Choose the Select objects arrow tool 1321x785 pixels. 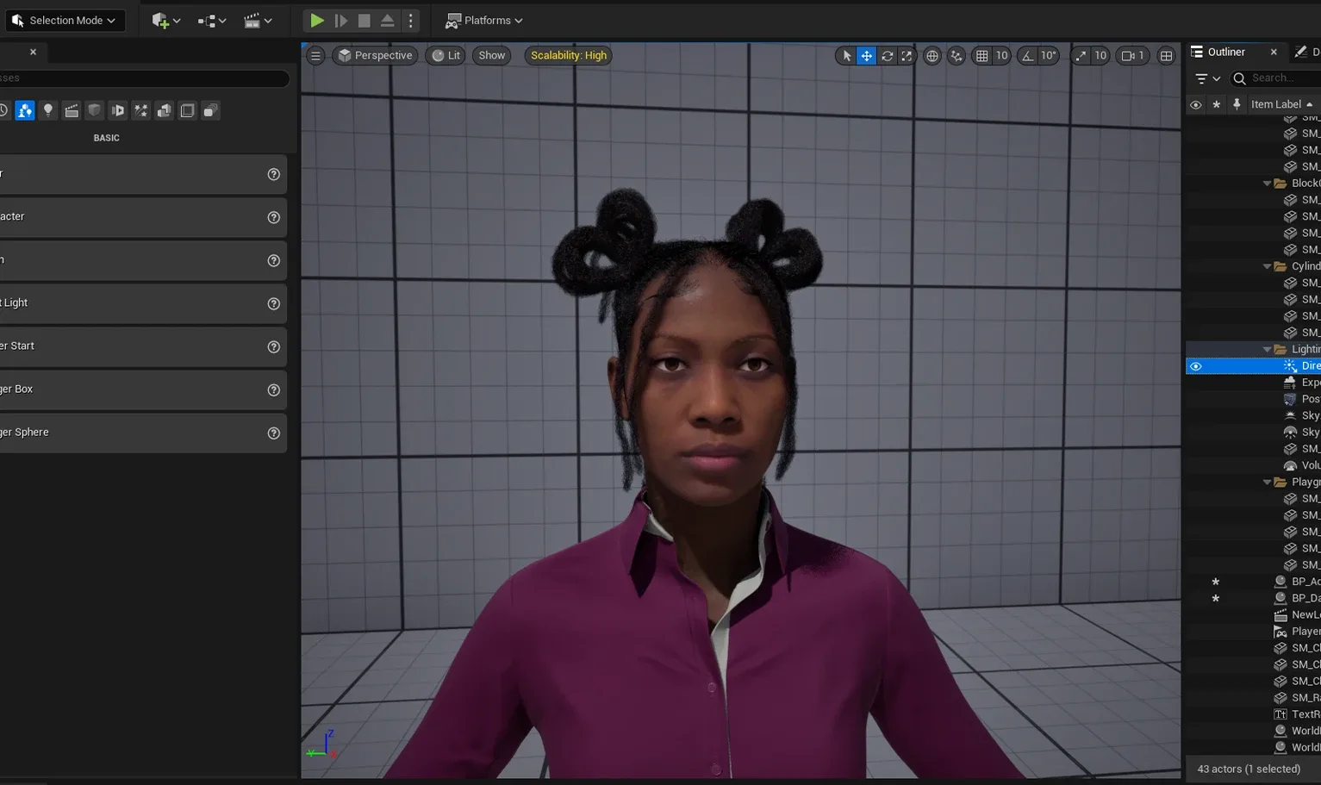(847, 55)
